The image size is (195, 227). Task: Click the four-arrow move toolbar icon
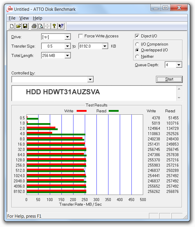(48, 26)
